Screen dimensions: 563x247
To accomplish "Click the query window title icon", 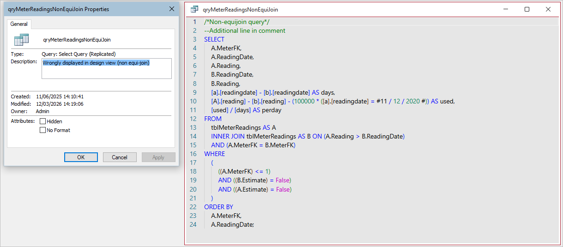I will click(x=194, y=9).
